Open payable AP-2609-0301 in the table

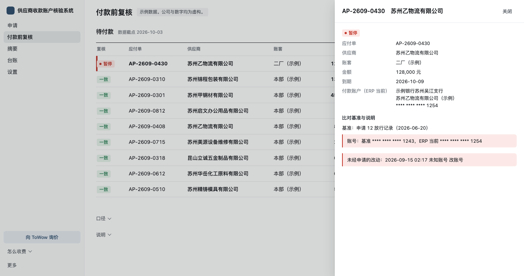pos(147,95)
